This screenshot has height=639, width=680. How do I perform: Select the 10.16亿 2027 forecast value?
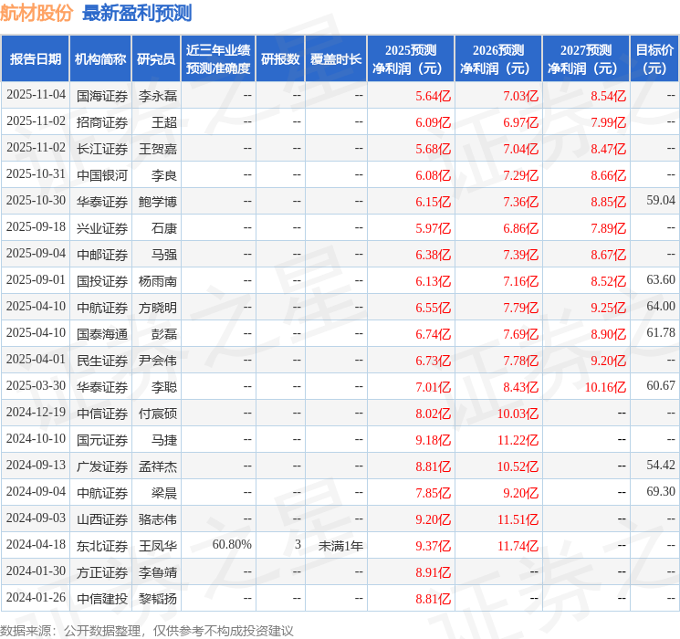605,387
